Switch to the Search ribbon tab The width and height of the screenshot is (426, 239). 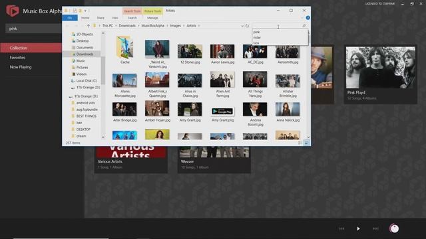132,18
